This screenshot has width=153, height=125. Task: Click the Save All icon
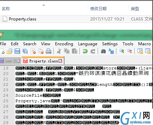point(25,51)
